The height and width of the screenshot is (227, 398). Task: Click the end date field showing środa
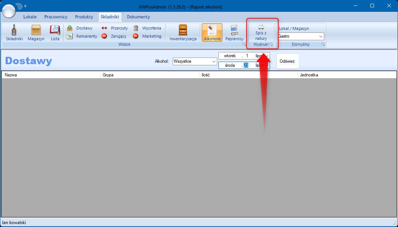tap(230, 65)
